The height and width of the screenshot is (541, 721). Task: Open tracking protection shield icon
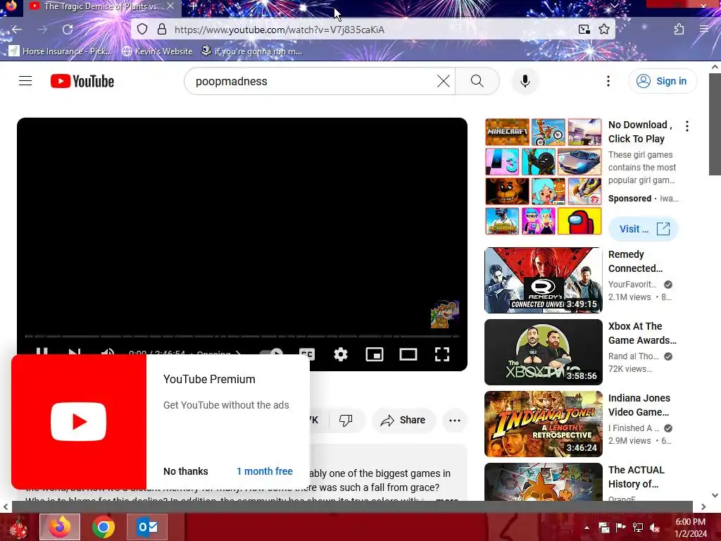(142, 30)
